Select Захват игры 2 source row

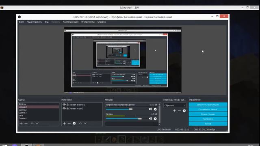coord(82,108)
